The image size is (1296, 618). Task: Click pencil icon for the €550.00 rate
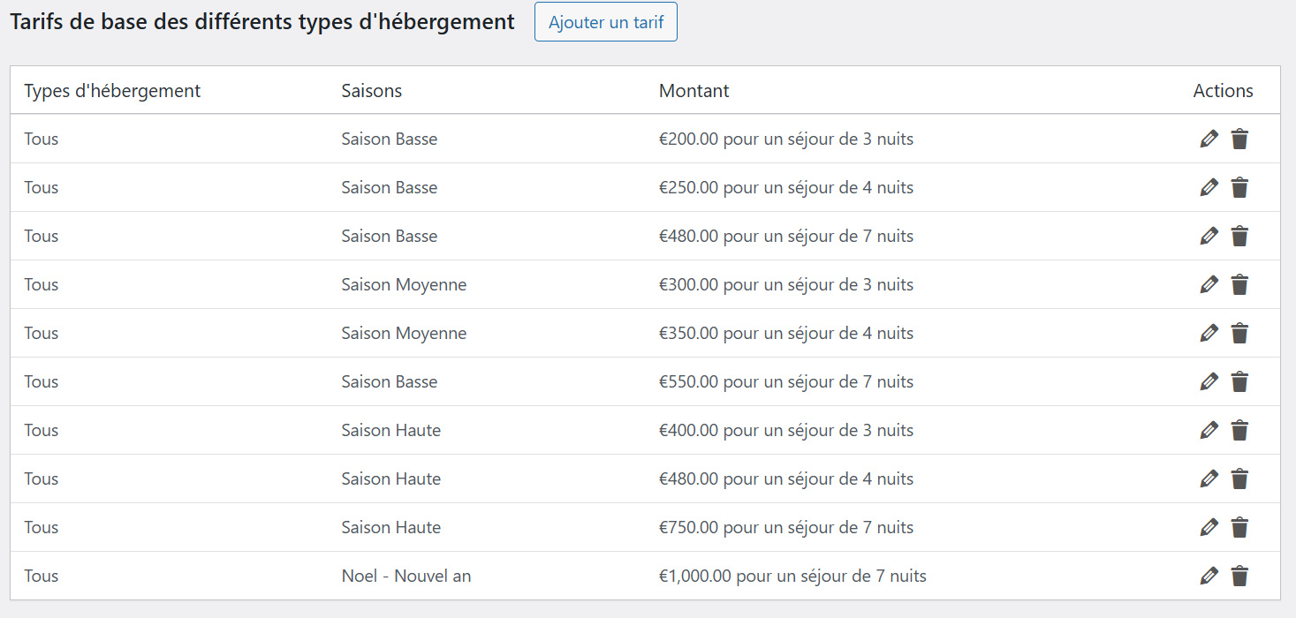[x=1209, y=381]
